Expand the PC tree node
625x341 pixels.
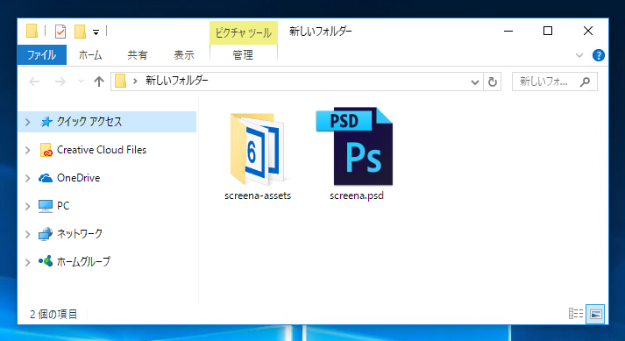coord(27,206)
